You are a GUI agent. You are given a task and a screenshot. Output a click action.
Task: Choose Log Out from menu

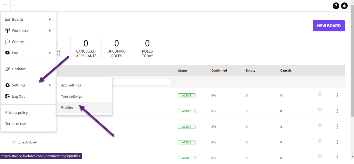29,97
